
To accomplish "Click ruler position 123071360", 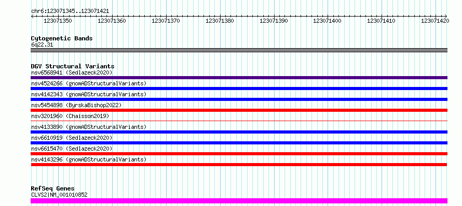I will (x=112, y=21).
